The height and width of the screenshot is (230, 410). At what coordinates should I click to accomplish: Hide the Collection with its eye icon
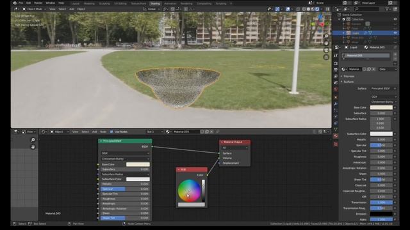click(x=395, y=19)
